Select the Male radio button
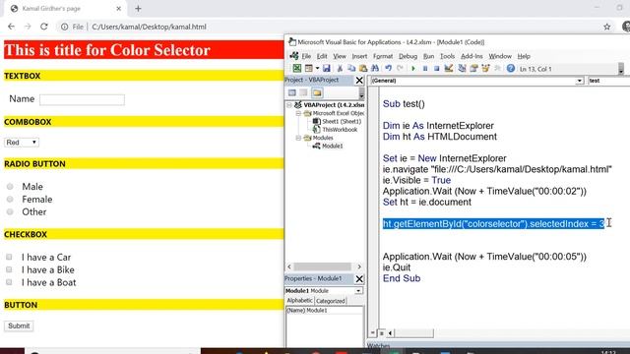Viewport: 630px width, 354px height. (x=10, y=186)
